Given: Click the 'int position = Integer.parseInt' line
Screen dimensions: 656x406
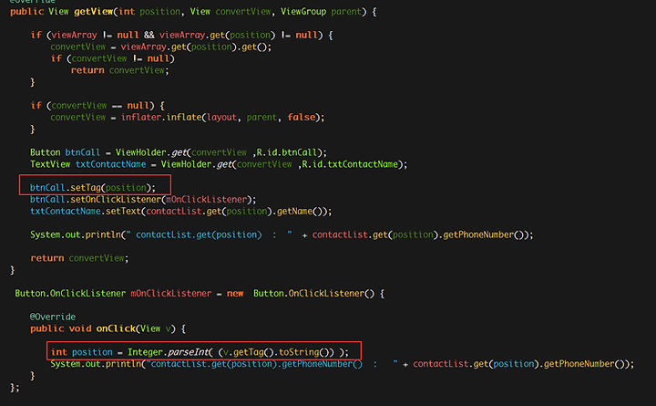Looking at the screenshot, I should pyautogui.click(x=200, y=352).
